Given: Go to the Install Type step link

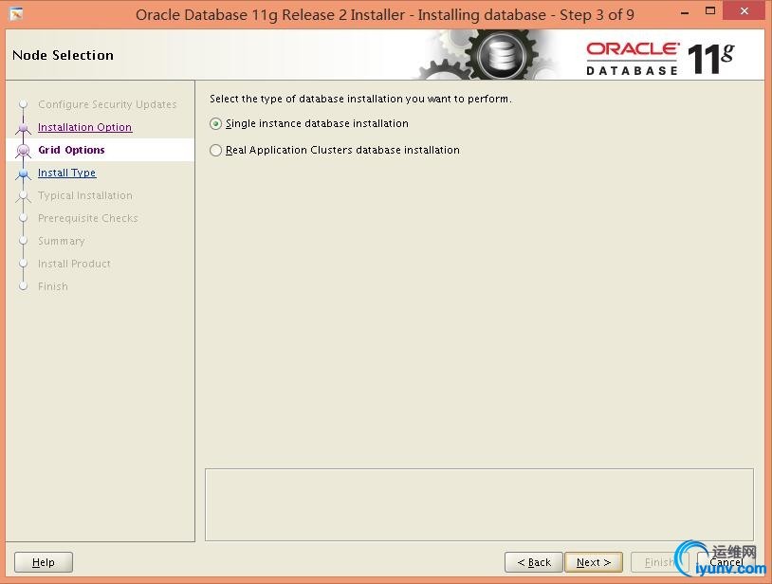Looking at the screenshot, I should point(67,173).
